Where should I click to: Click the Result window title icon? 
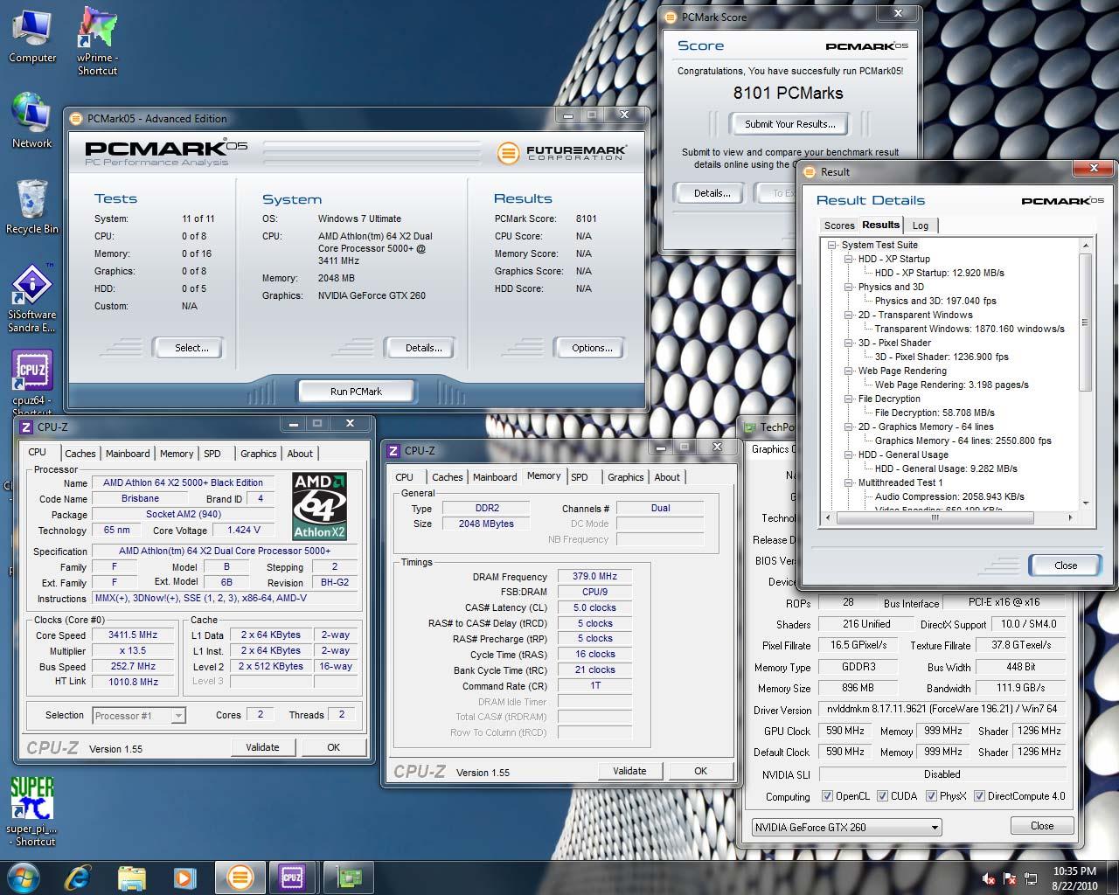[810, 172]
